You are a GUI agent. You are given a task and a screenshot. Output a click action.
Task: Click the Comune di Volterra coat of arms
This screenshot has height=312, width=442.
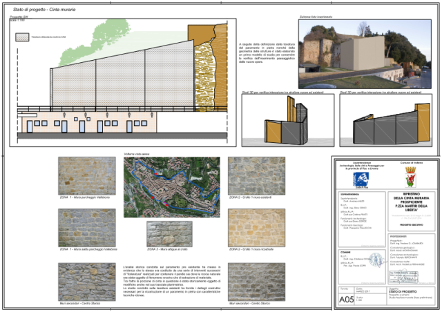click(409, 173)
